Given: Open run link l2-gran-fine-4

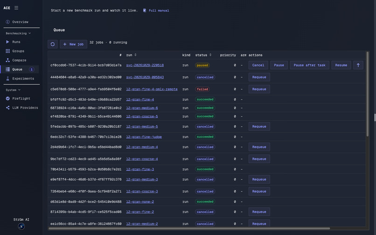Looking at the screenshot, I should click(x=140, y=99).
